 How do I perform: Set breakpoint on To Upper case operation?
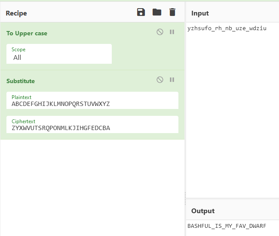pos(172,32)
